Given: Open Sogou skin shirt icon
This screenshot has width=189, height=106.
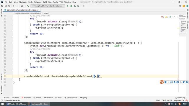Looking at the screenshot, I should [184, 82].
